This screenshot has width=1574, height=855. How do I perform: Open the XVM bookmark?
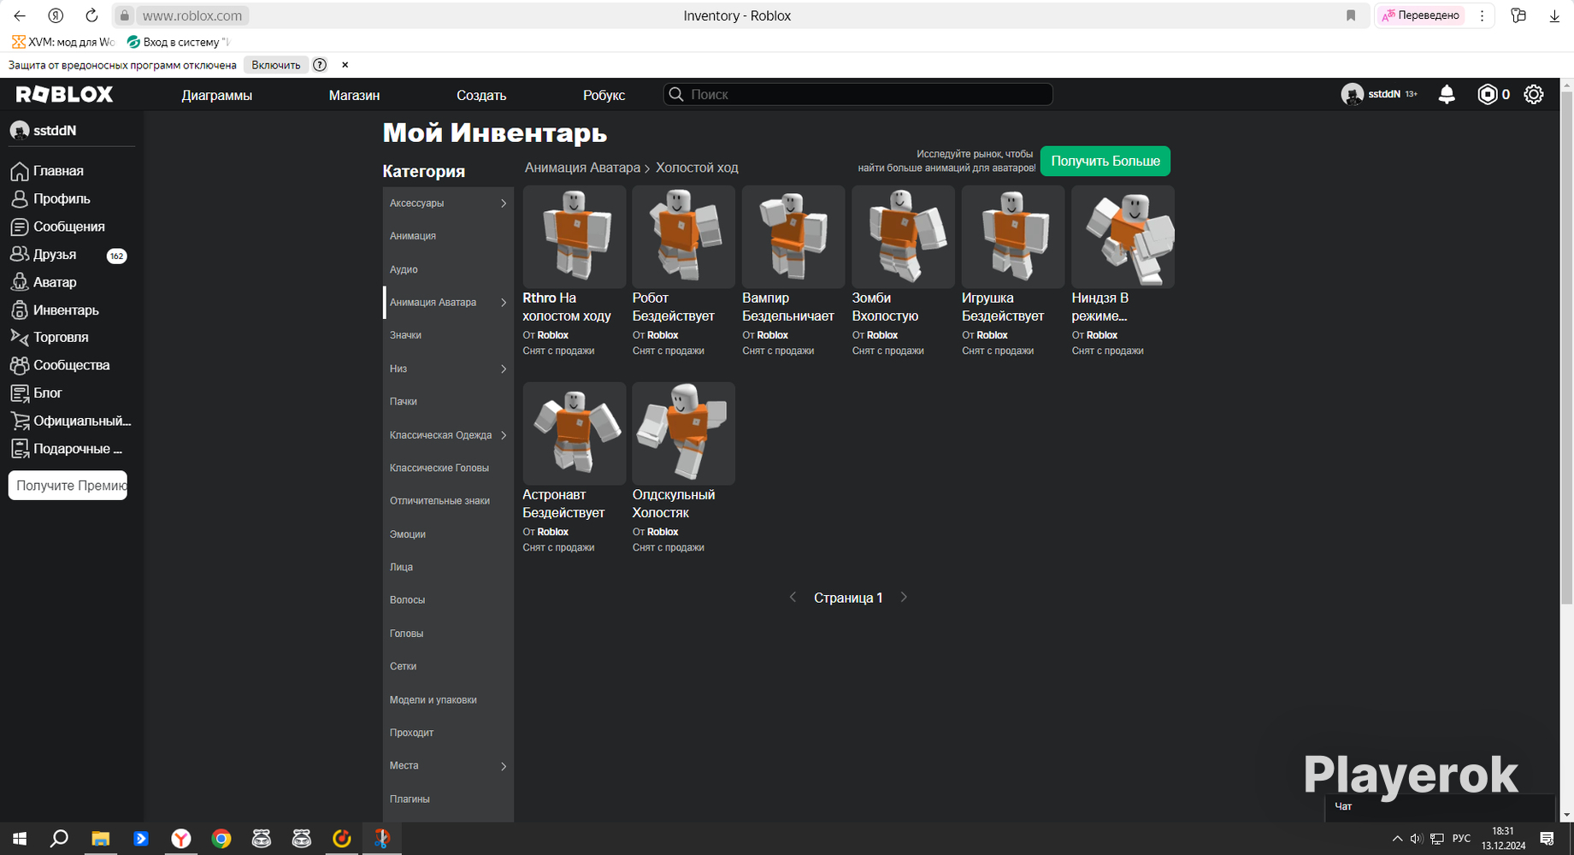63,42
